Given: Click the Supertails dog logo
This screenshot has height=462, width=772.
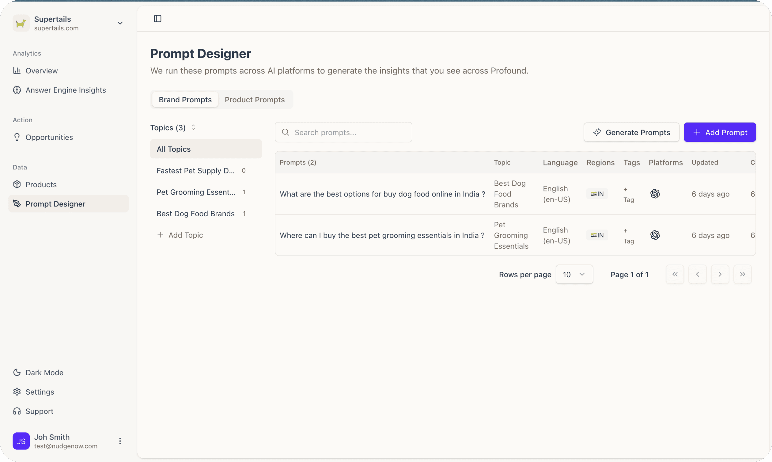Looking at the screenshot, I should point(21,23).
